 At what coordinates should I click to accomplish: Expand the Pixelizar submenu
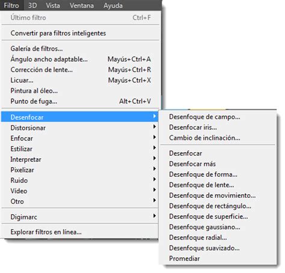79,170
